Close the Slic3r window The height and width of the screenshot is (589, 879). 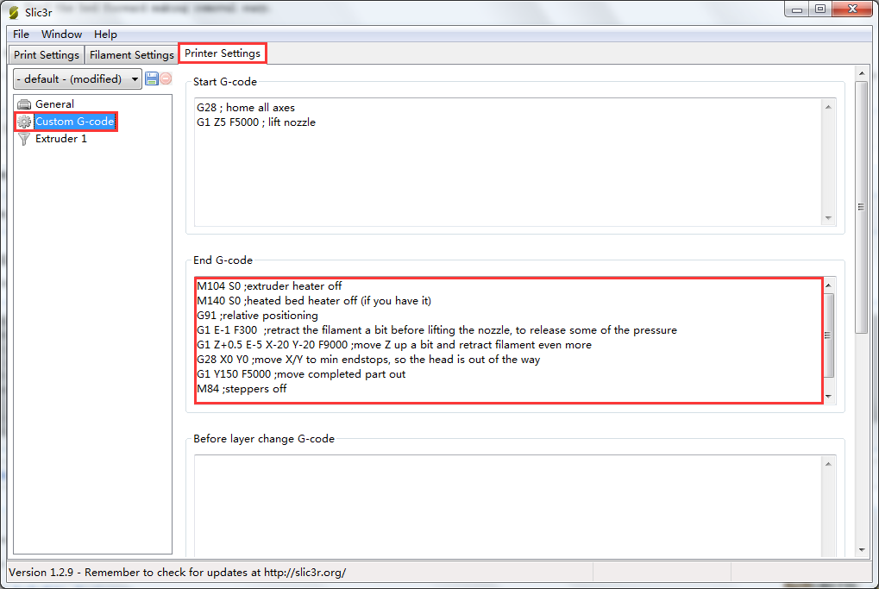(x=852, y=9)
